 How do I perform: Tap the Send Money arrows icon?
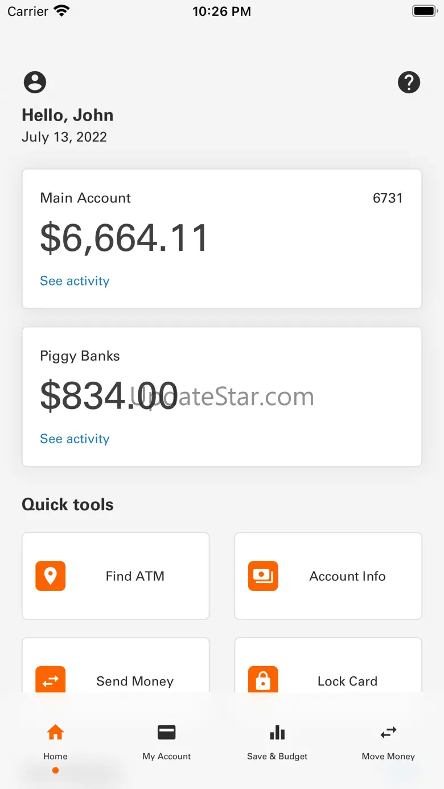tap(51, 680)
